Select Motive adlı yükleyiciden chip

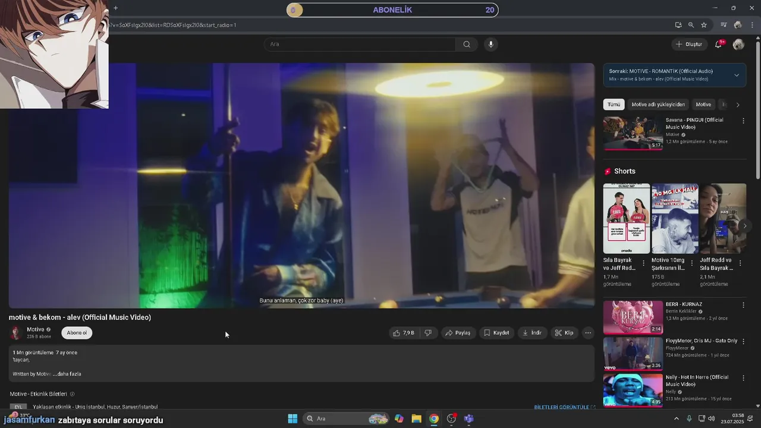click(658, 105)
